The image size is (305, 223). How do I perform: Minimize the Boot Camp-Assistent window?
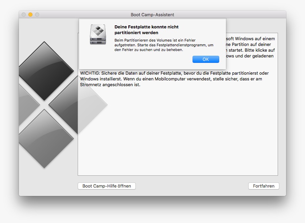click(x=30, y=15)
